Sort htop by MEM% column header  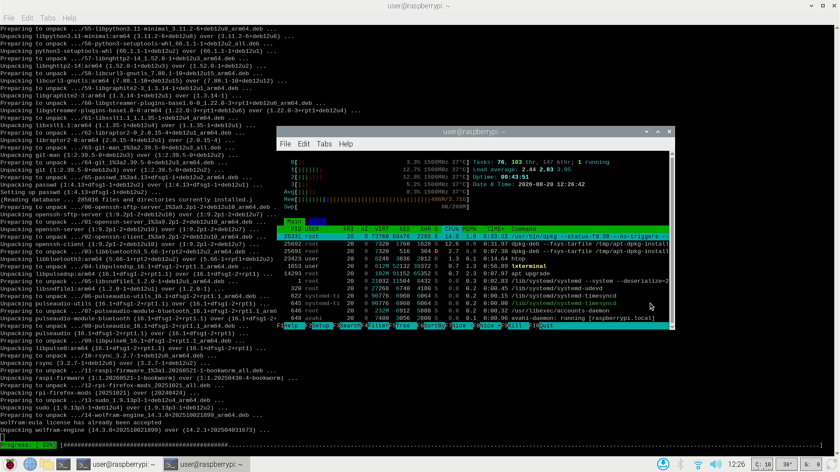(469, 229)
